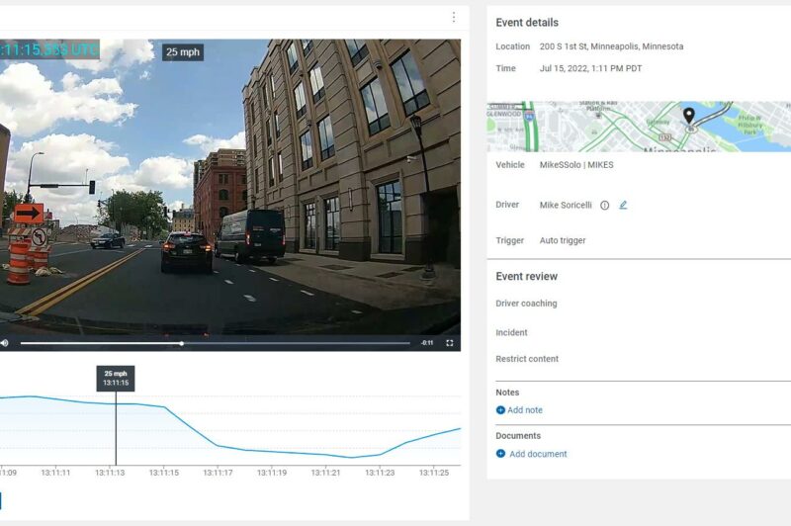This screenshot has height=526, width=791.
Task: Click the address '200 S 1st St, Minneapolis, Minnesota'
Action: [x=611, y=46]
